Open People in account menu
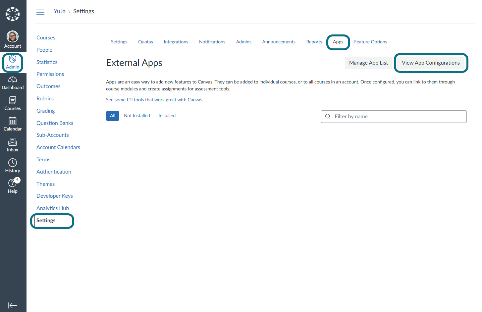This screenshot has height=312, width=482. (x=44, y=50)
